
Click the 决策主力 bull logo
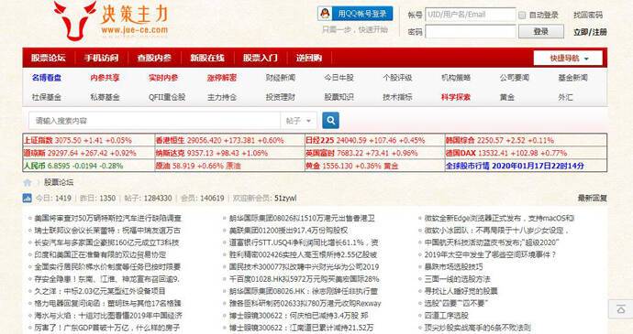tap(111, 20)
